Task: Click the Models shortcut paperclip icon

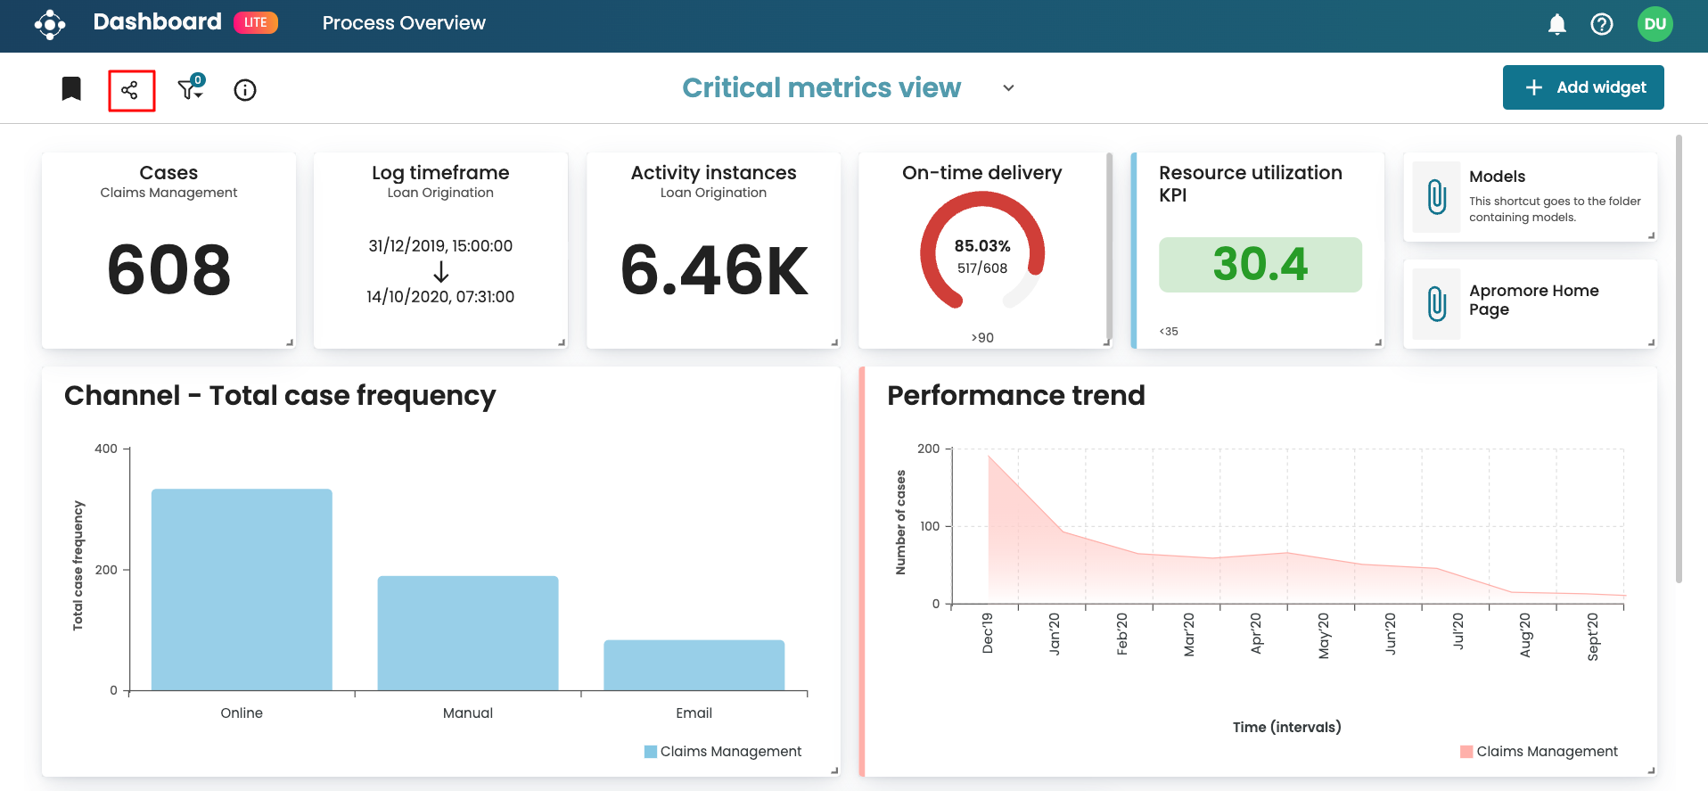Action: (1436, 197)
